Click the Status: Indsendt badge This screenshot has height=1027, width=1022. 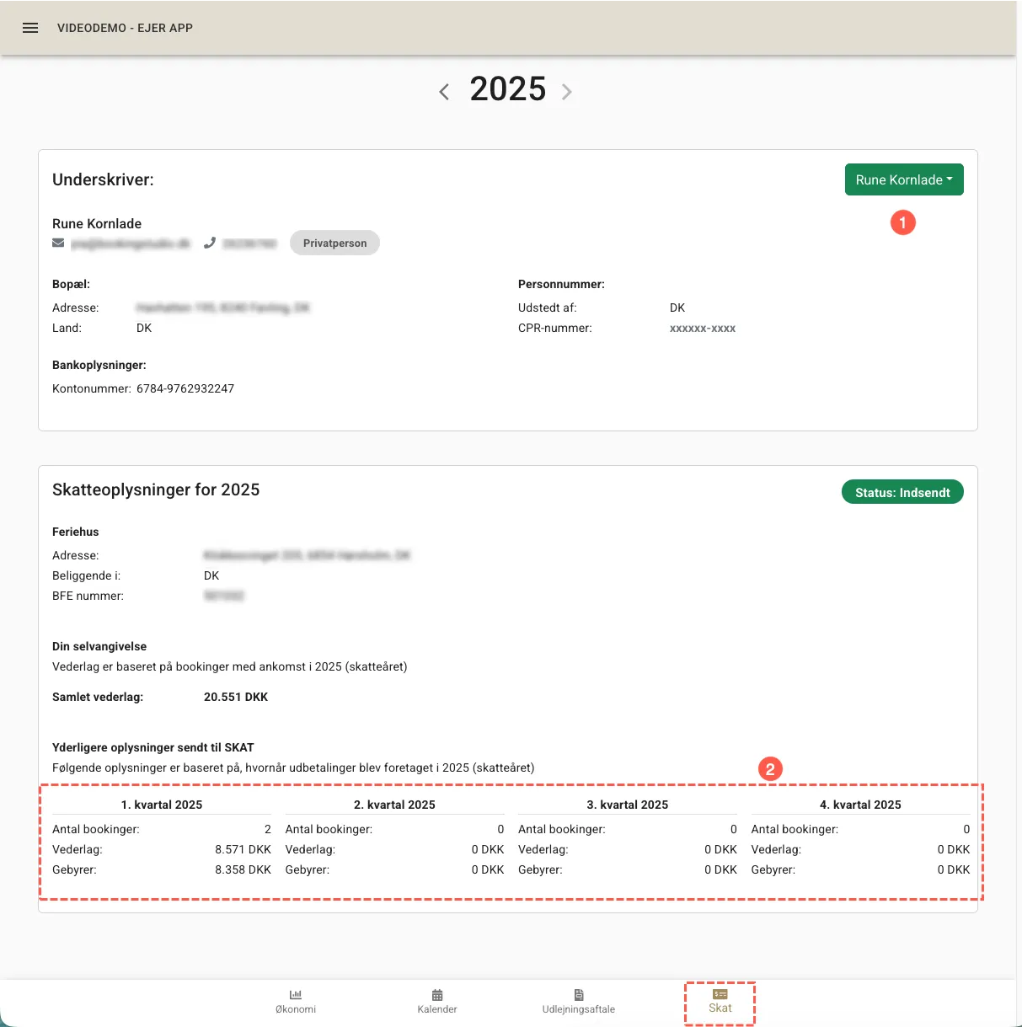(x=902, y=493)
